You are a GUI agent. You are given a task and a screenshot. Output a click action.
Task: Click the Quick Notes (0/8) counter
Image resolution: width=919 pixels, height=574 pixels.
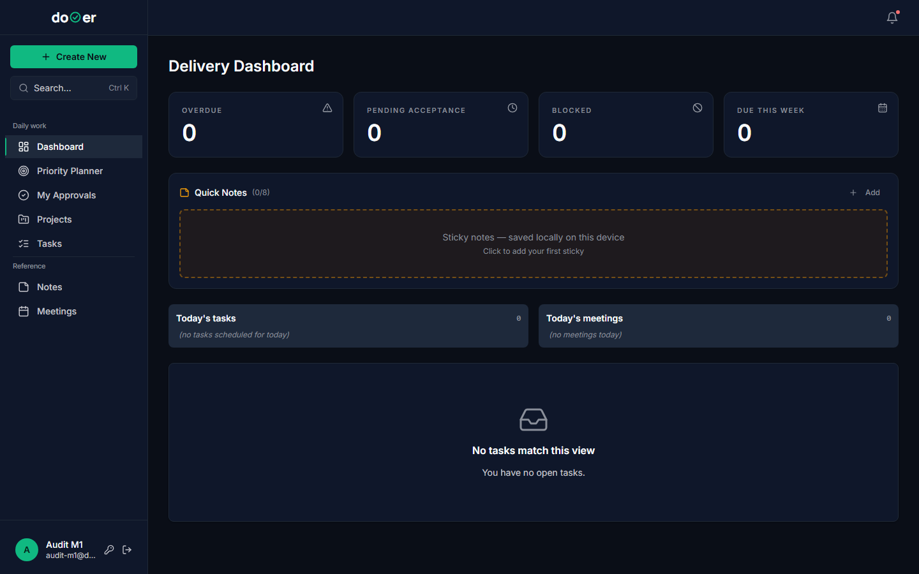(x=261, y=193)
